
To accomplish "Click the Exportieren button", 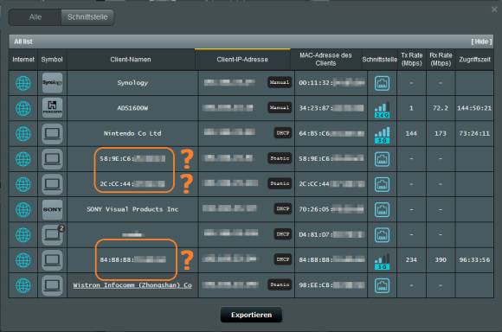I will point(251,315).
